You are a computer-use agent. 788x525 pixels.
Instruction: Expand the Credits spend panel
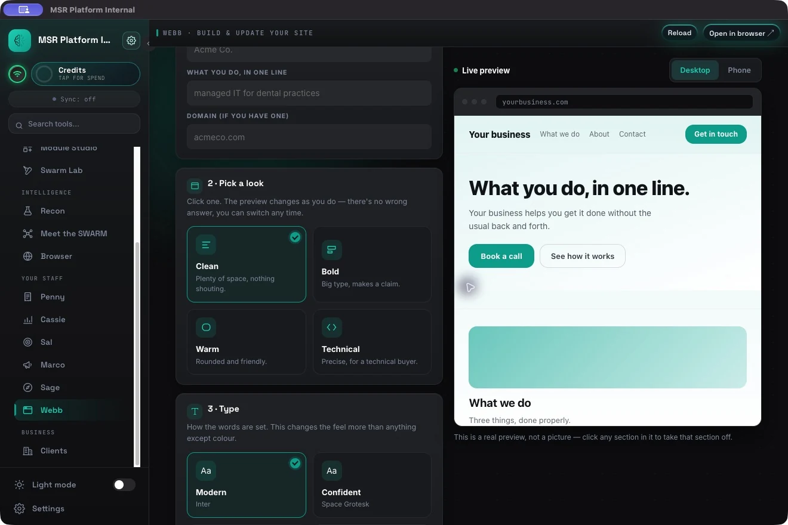85,74
